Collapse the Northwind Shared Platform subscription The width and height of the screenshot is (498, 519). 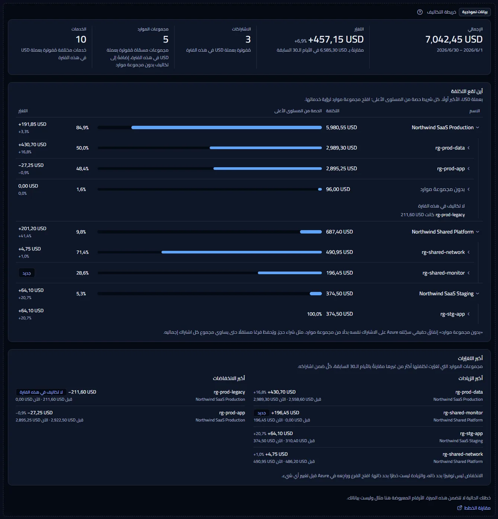(x=477, y=232)
